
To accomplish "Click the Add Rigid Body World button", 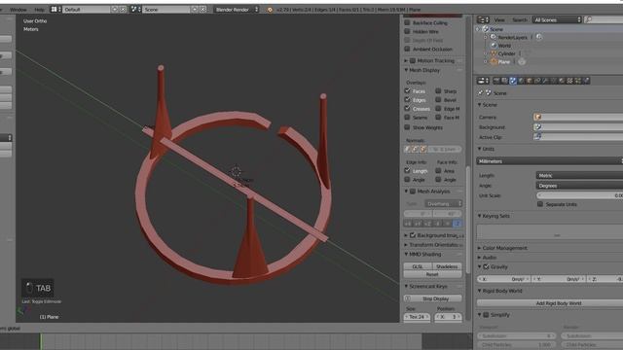I will pyautogui.click(x=550, y=303).
